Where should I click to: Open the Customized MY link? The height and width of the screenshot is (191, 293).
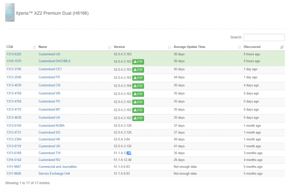[x=49, y=109]
